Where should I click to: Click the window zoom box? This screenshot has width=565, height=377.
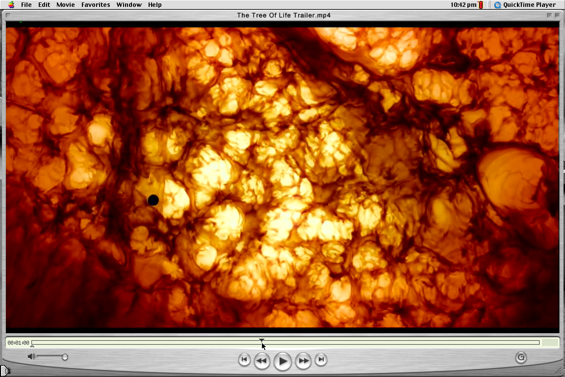[x=549, y=16]
